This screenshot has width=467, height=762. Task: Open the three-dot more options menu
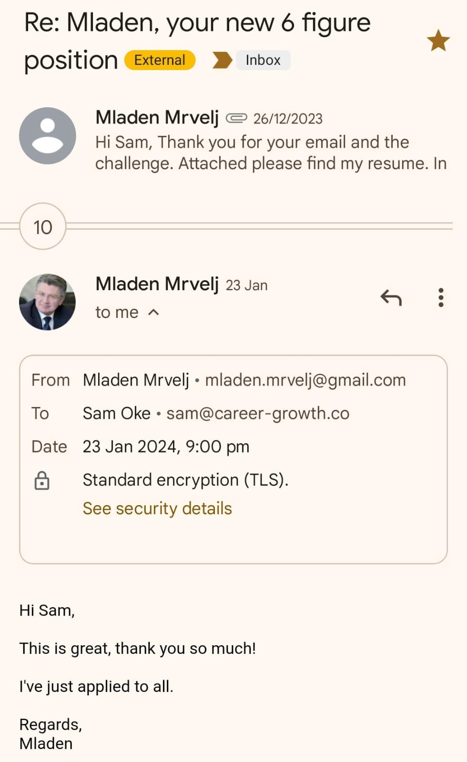click(x=441, y=298)
